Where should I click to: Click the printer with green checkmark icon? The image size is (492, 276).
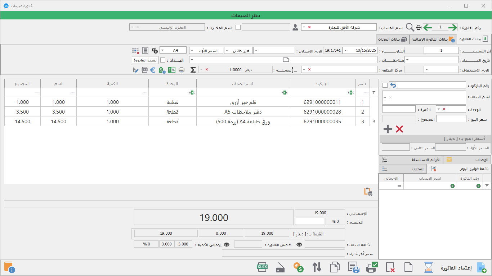372,267
